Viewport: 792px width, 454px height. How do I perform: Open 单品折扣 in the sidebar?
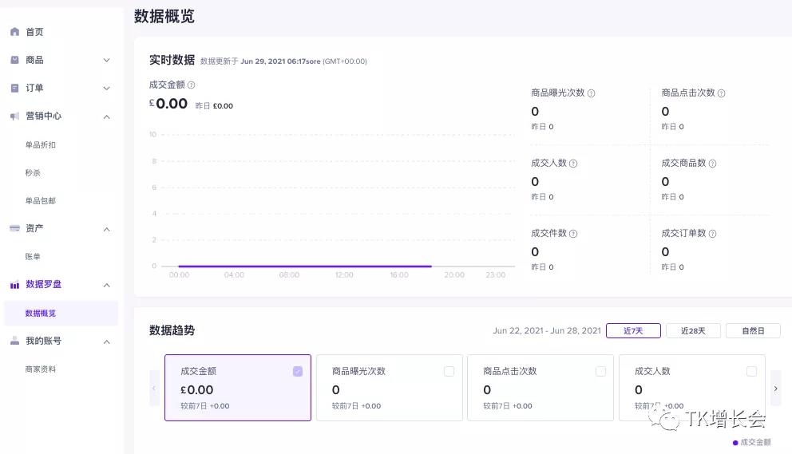(41, 145)
